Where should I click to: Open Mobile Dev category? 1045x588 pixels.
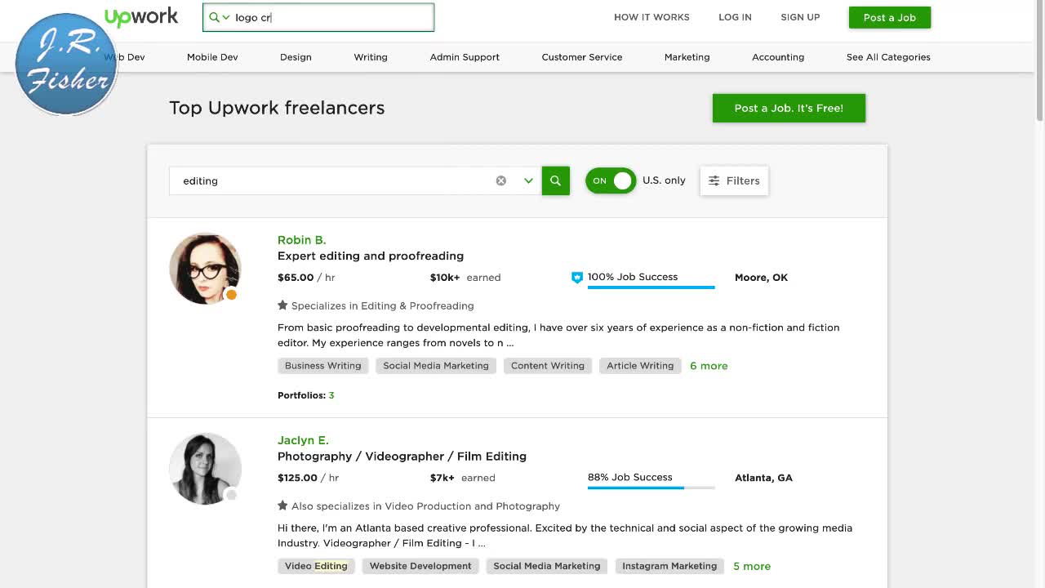point(212,57)
